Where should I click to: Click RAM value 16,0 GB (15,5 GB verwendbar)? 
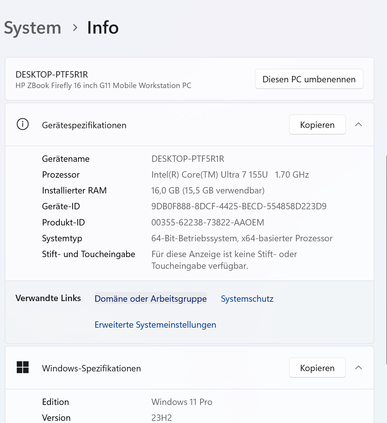point(208,190)
